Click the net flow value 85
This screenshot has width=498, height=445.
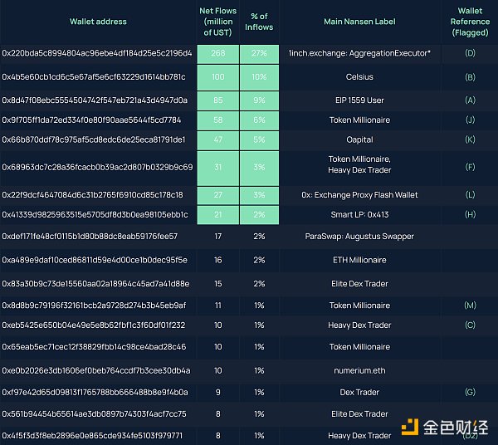pyautogui.click(x=217, y=100)
